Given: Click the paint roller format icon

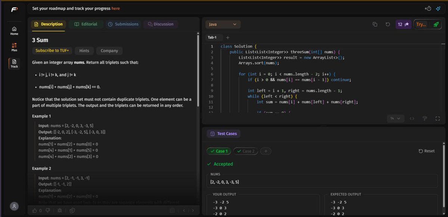Looking at the screenshot, I should (x=425, y=119).
